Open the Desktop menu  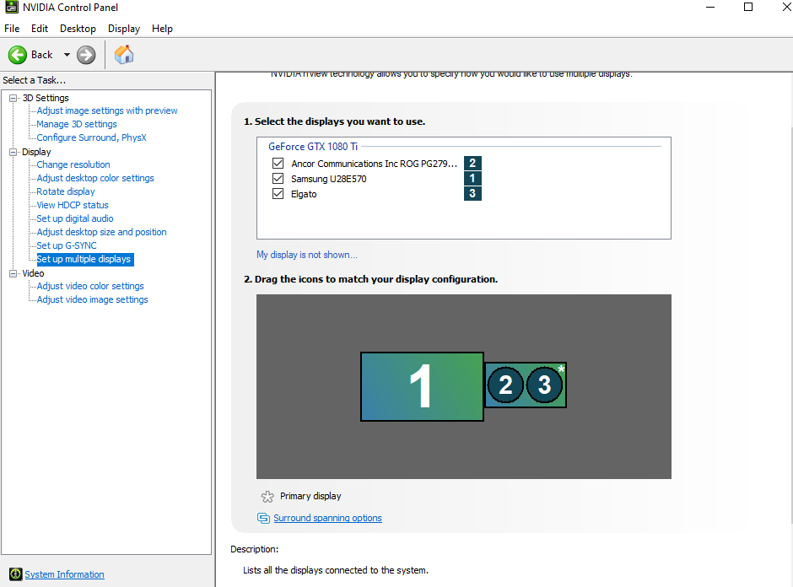(78, 29)
